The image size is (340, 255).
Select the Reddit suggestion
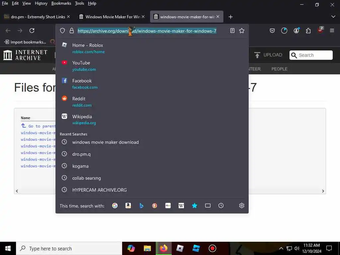(152, 102)
